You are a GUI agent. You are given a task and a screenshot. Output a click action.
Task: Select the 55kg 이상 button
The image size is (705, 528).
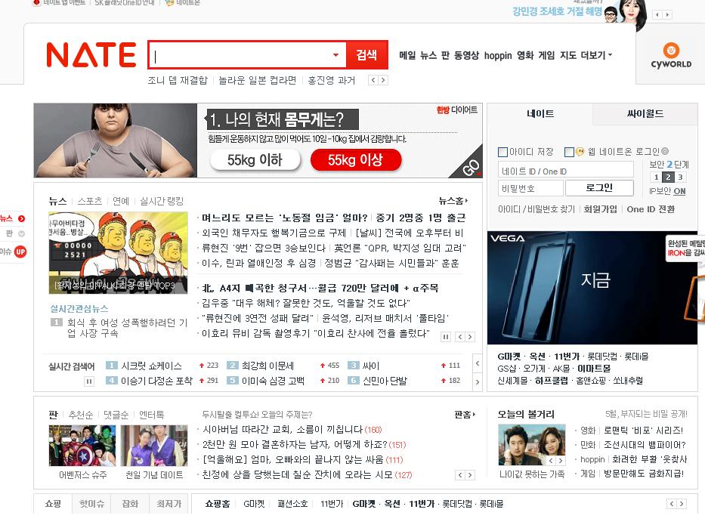(355, 160)
